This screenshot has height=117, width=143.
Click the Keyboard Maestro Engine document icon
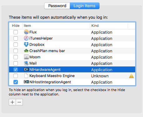pyautogui.click(x=26, y=76)
